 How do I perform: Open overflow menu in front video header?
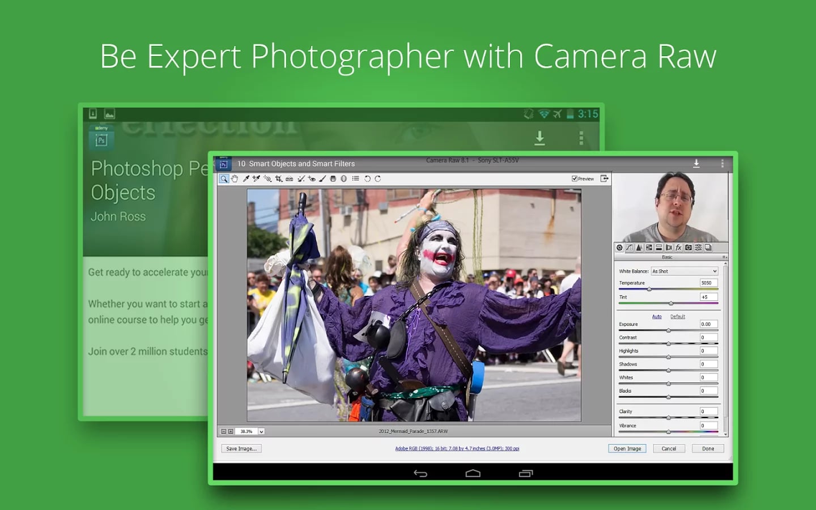[x=722, y=163]
